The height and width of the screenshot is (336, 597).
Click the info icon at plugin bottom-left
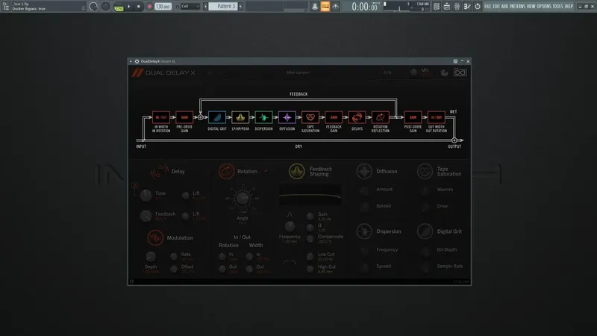132,281
